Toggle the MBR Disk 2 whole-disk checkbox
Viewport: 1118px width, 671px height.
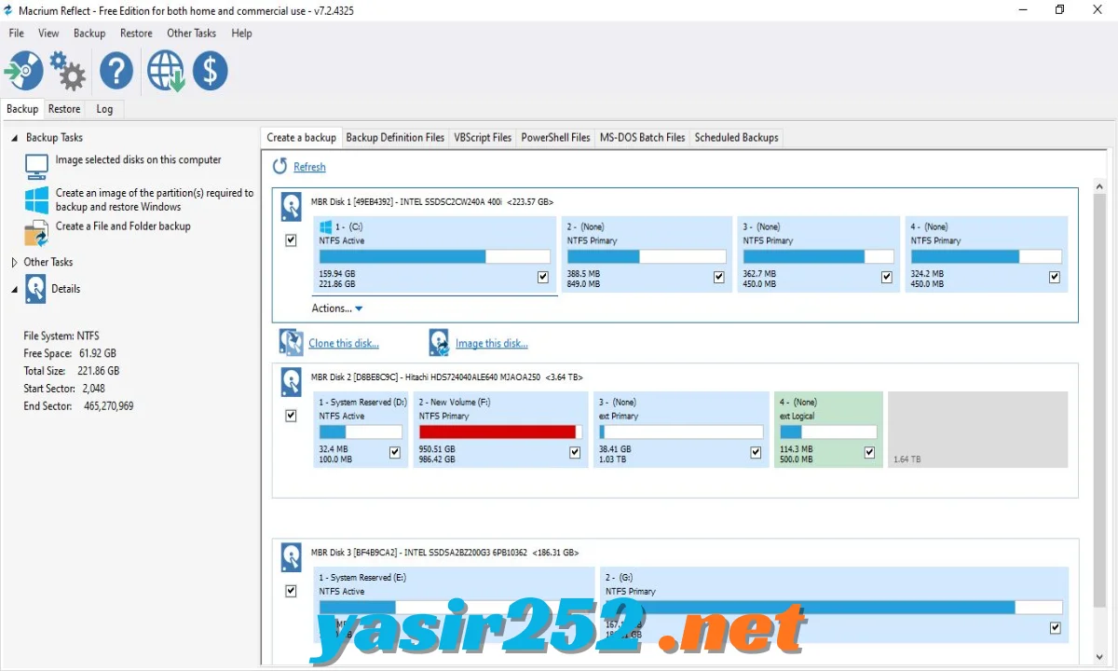tap(291, 416)
